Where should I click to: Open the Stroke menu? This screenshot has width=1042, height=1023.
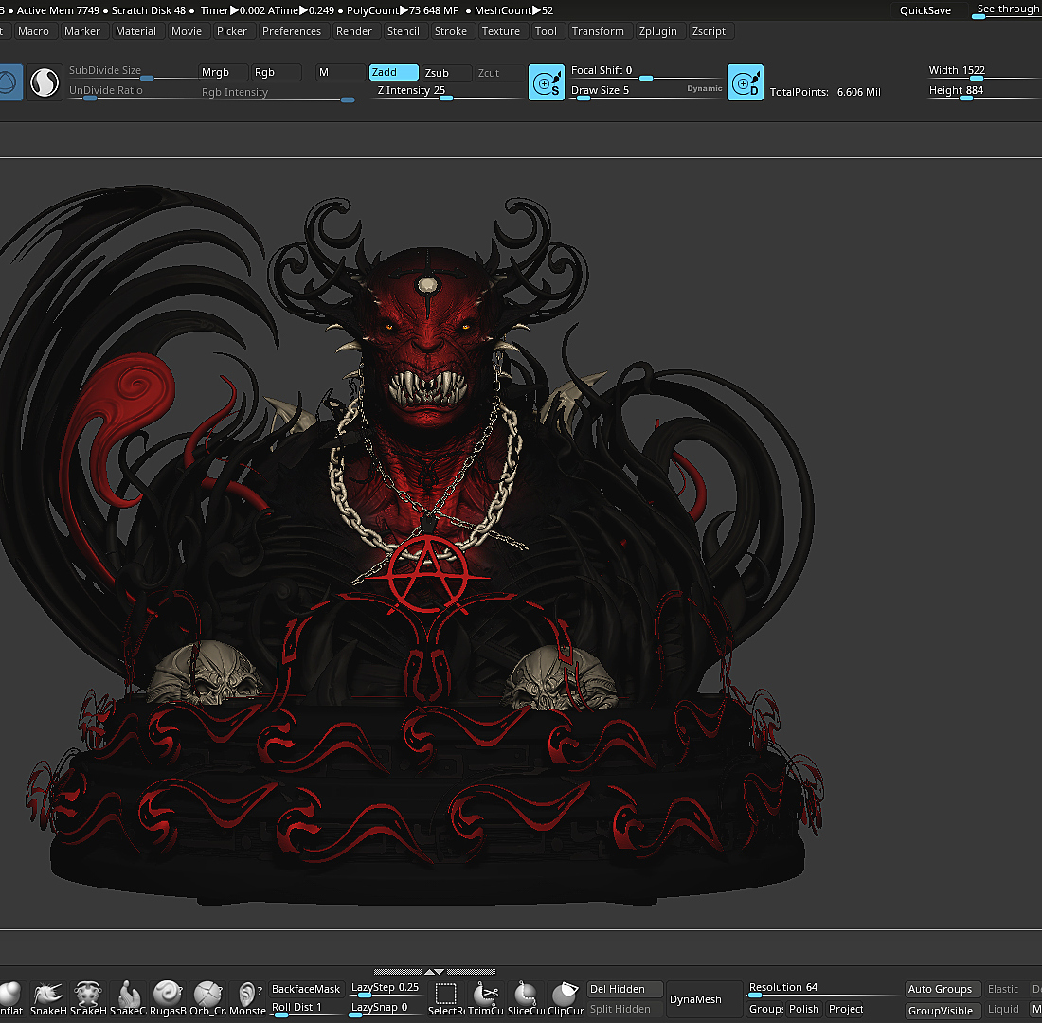[x=451, y=31]
